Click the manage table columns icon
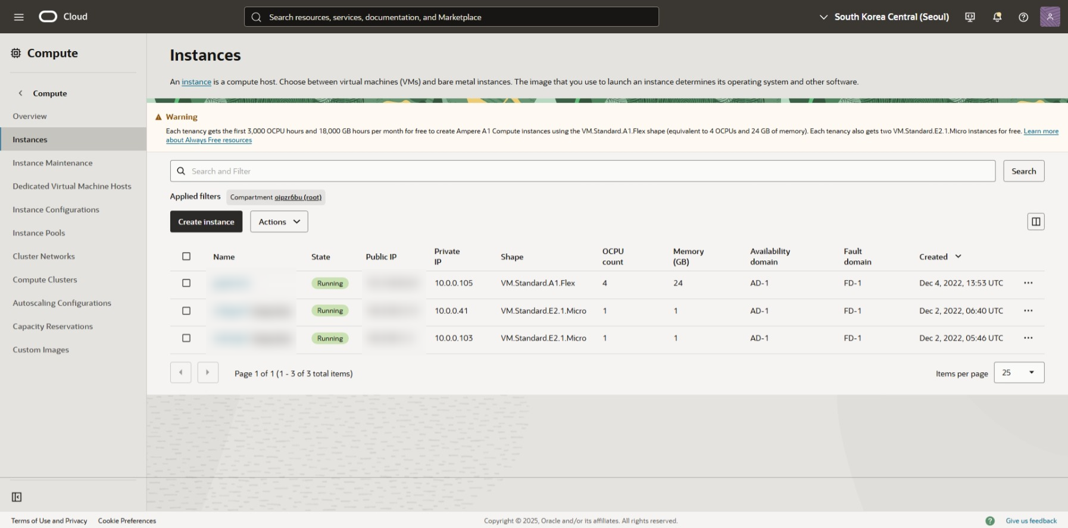Image resolution: width=1068 pixels, height=528 pixels. tap(1036, 222)
